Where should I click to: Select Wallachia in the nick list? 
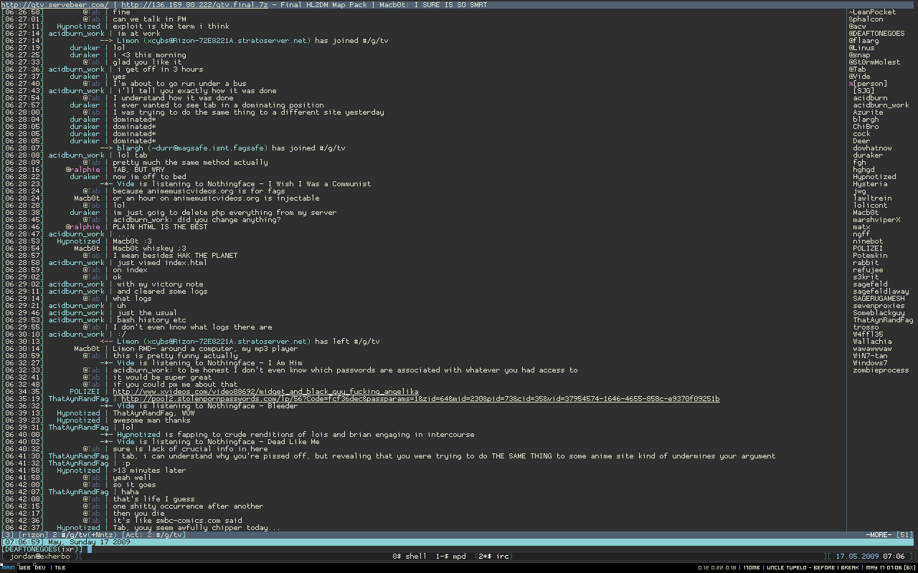coord(872,341)
